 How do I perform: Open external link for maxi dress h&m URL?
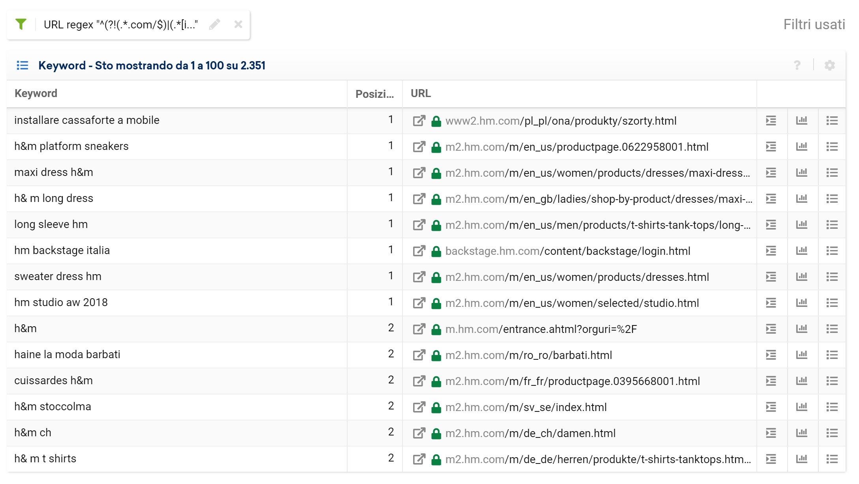(419, 173)
